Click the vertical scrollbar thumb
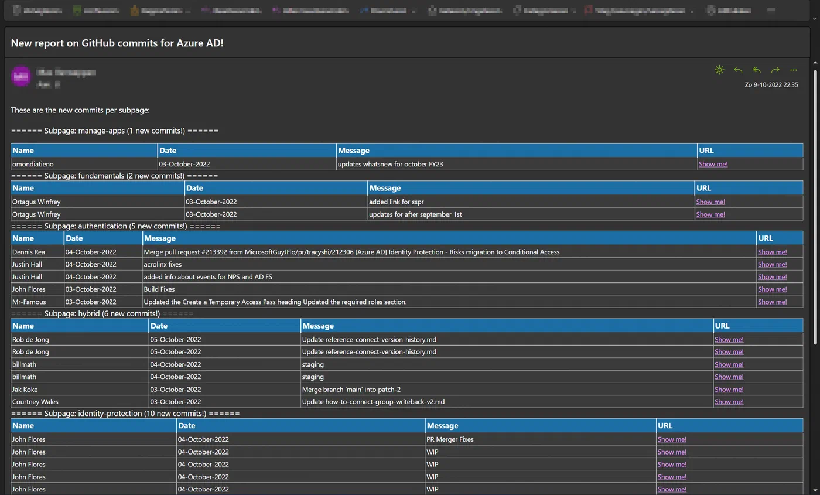The height and width of the screenshot is (495, 820). 815,208
